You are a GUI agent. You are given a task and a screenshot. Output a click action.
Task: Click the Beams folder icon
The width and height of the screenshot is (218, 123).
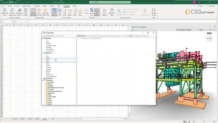(47, 84)
